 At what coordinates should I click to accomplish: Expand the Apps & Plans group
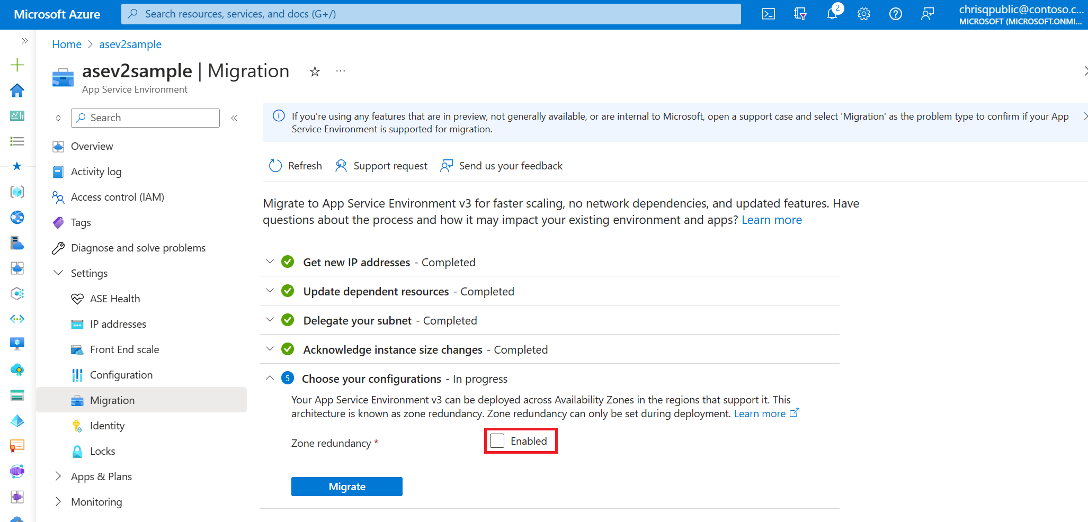58,476
